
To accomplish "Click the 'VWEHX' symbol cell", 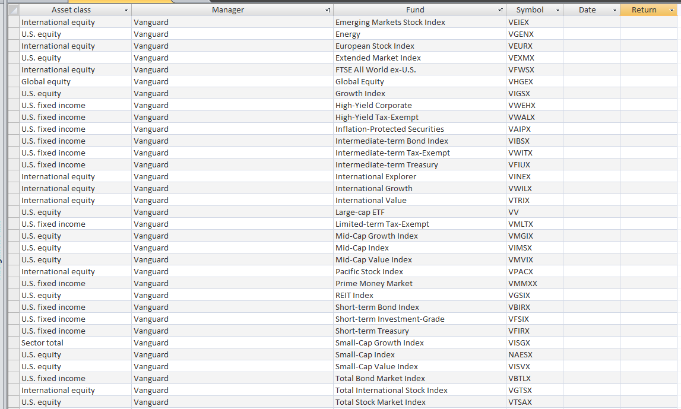I will (x=534, y=105).
